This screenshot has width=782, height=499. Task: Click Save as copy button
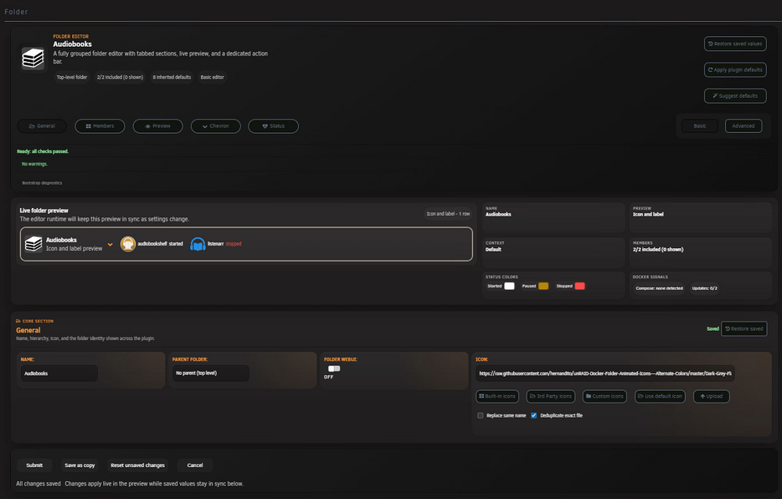coord(80,465)
